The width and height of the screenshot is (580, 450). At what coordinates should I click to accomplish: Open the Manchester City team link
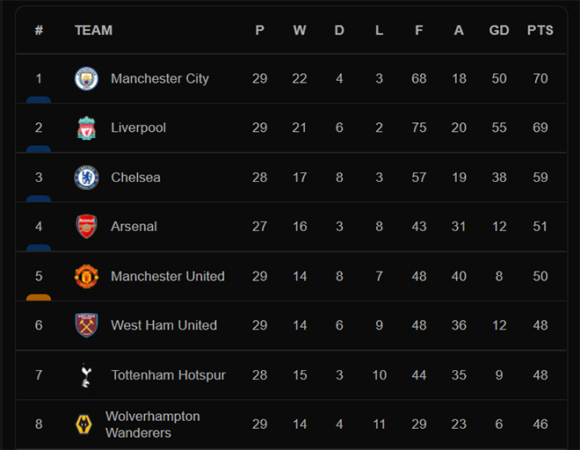point(160,78)
